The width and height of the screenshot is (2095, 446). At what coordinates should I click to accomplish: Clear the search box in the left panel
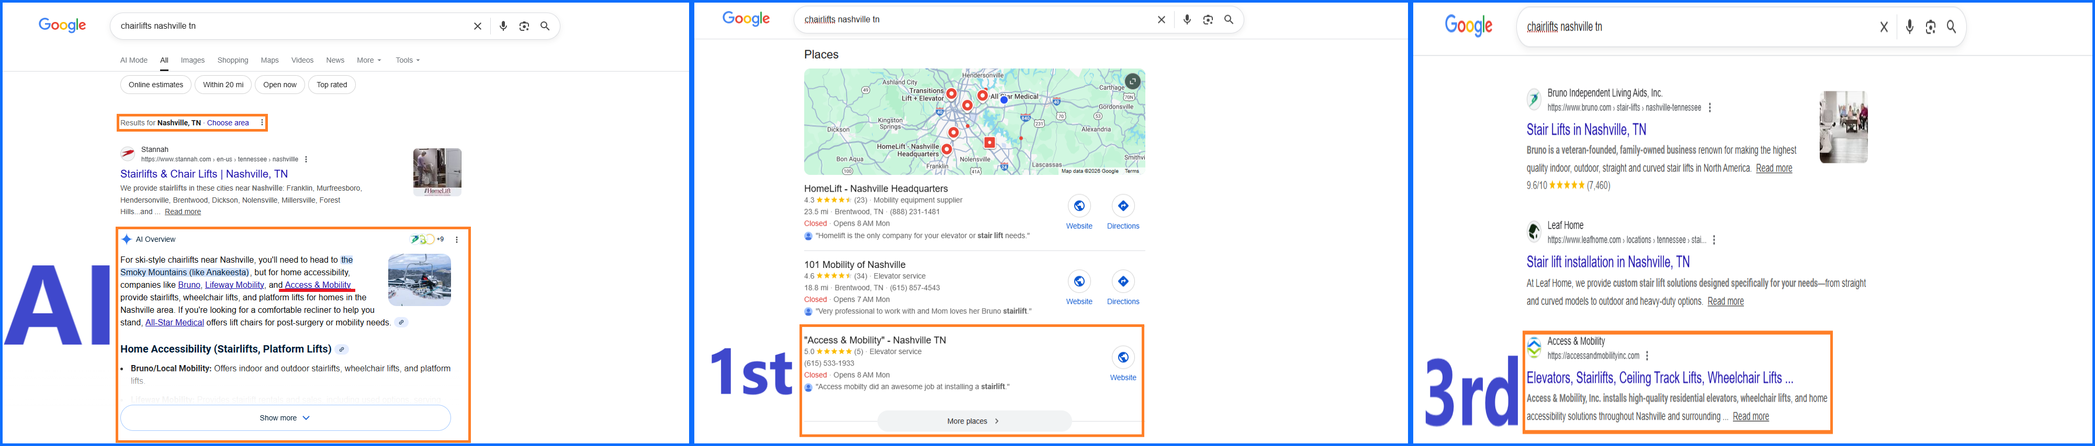point(477,26)
